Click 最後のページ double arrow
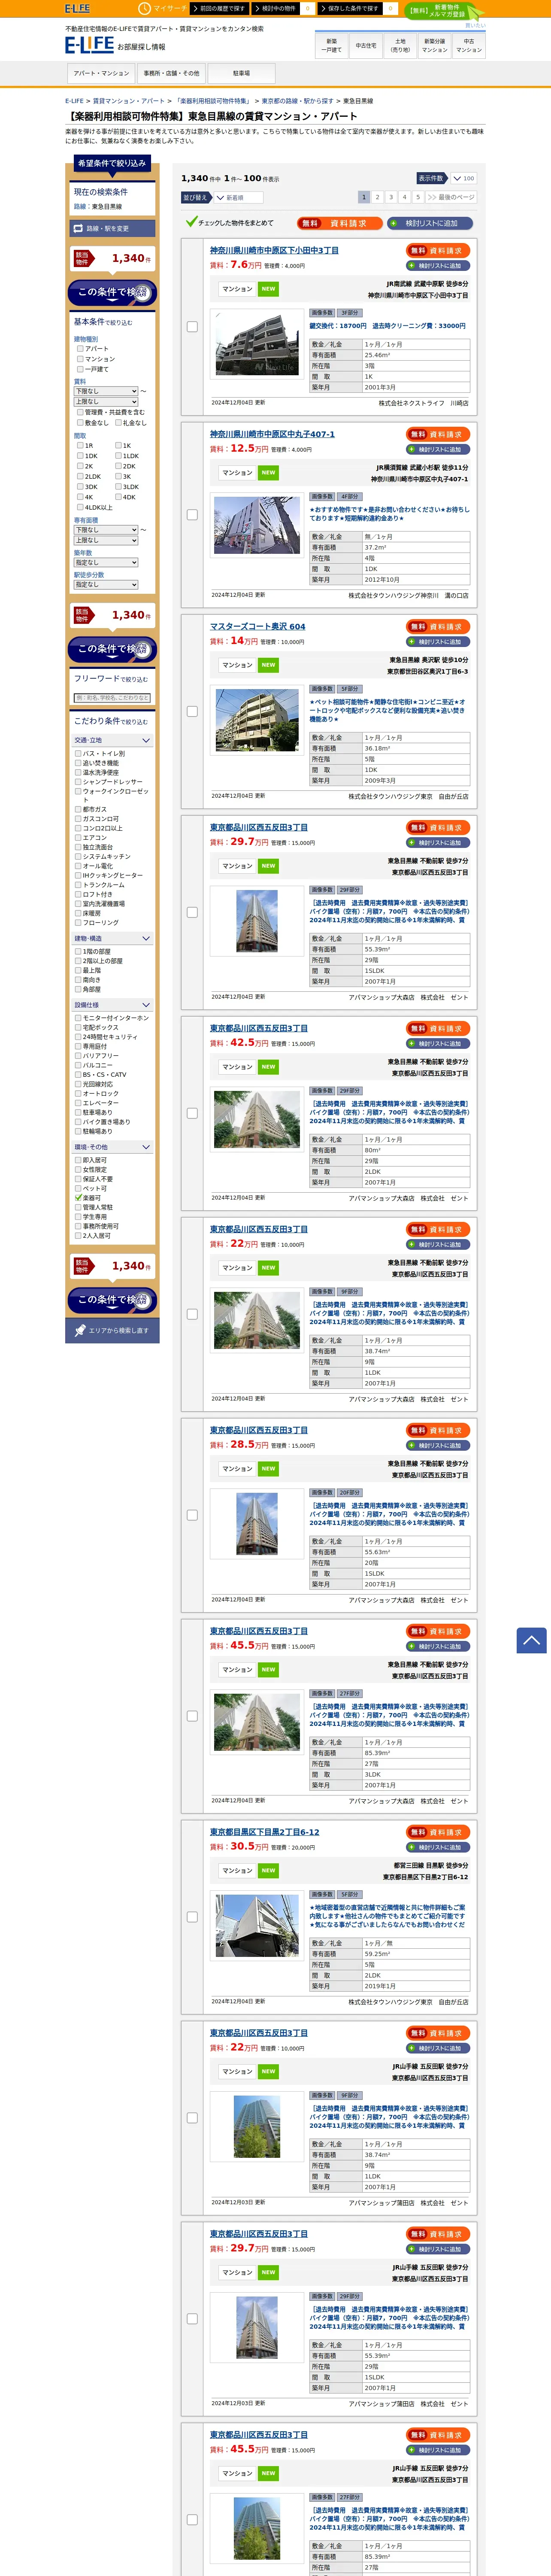This screenshot has height=2576, width=551. [450, 197]
